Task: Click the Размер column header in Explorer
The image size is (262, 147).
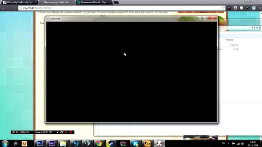Action: [x=229, y=40]
